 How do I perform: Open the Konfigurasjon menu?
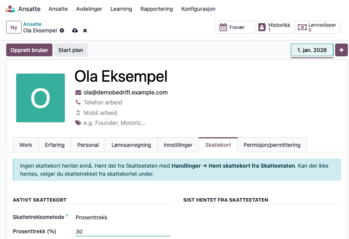pos(198,9)
